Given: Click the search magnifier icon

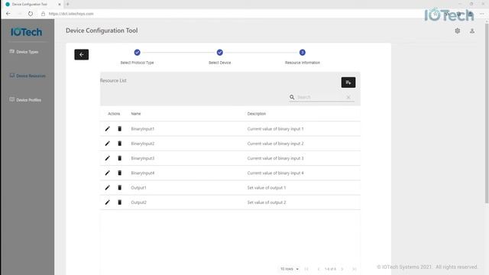Looking at the screenshot, I should (x=292, y=97).
